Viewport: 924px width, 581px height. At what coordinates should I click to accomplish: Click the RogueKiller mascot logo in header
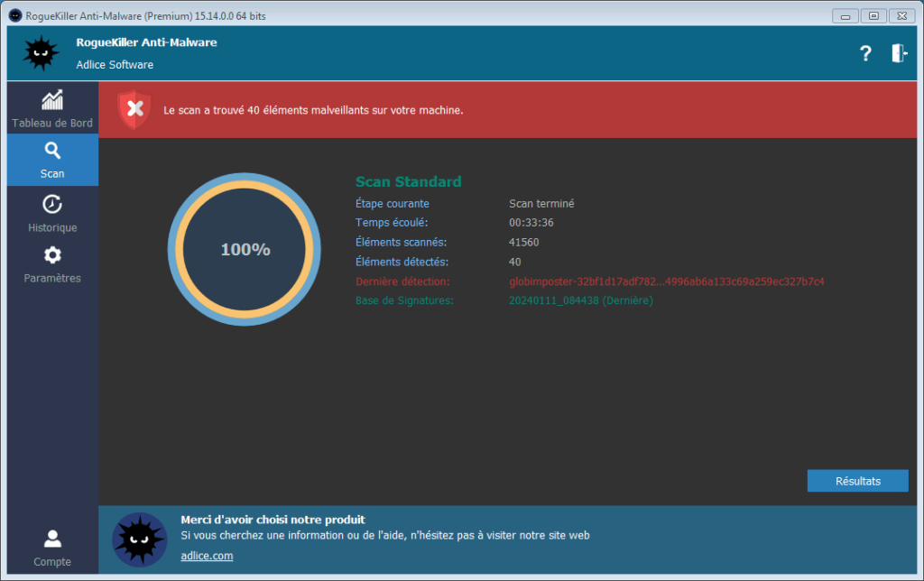(x=41, y=54)
